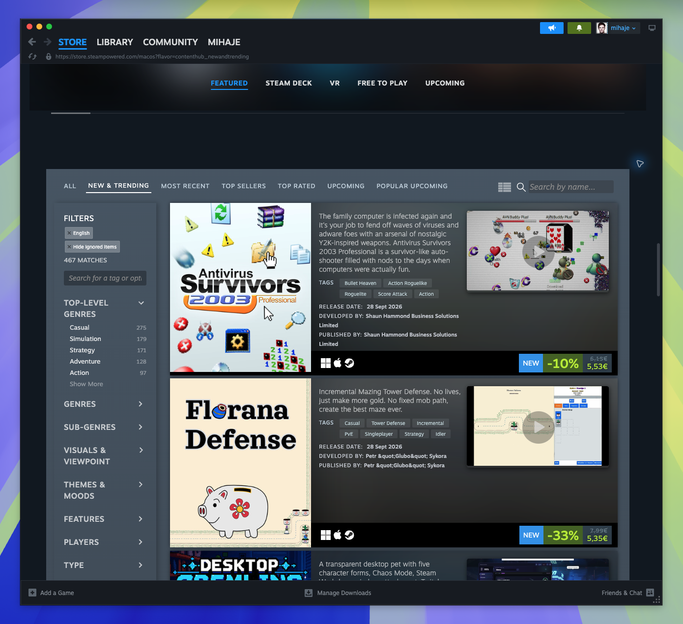The image size is (683, 624).
Task: Click the Bullet Heaven tag
Action: (x=360, y=283)
